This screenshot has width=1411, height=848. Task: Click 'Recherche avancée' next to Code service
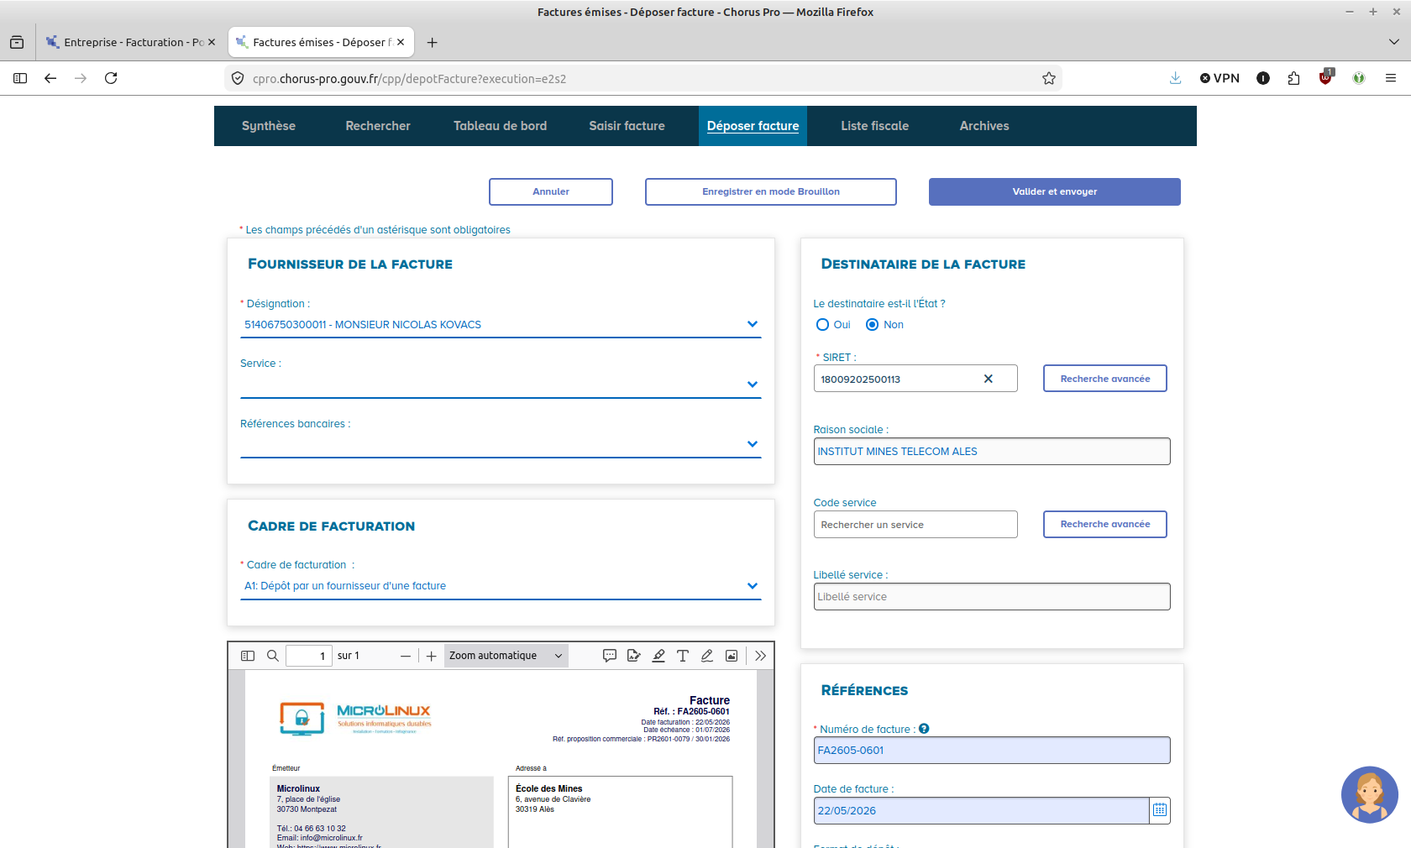[1105, 524]
